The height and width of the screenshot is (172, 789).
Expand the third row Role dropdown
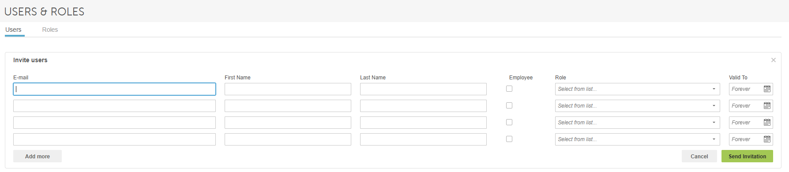[x=637, y=123]
